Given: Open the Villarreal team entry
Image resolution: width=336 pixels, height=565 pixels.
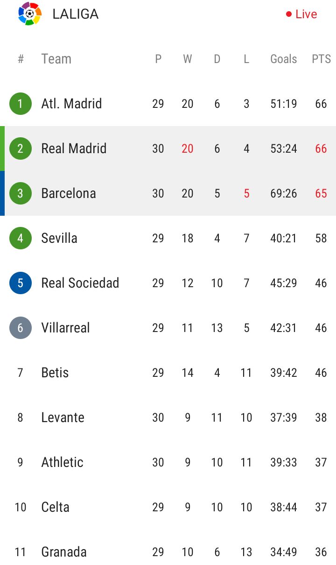Looking at the screenshot, I should pos(65,328).
